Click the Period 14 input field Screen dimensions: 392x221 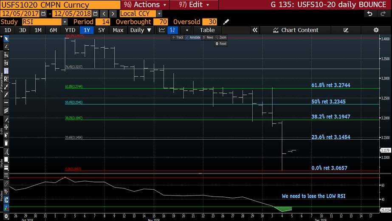pos(103,22)
